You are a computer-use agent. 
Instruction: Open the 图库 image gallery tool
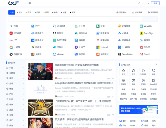tap(133, 82)
